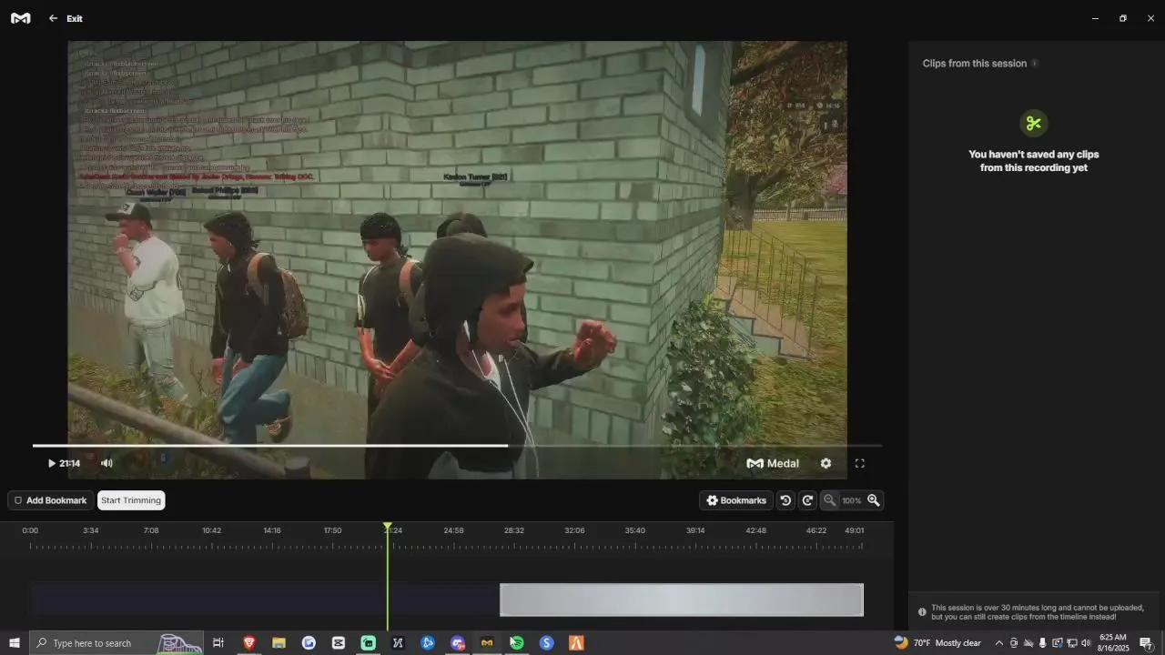Jump to 28:32 on the timeline ruler
Screen dimensions: 1165x655
(x=514, y=530)
